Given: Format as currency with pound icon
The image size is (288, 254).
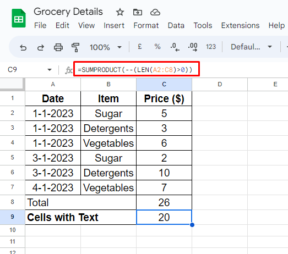Looking at the screenshot, I should click(x=139, y=47).
